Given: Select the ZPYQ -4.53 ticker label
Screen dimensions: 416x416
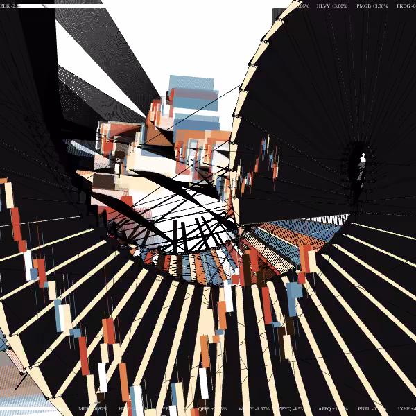Looking at the screenshot, I should [x=291, y=409].
